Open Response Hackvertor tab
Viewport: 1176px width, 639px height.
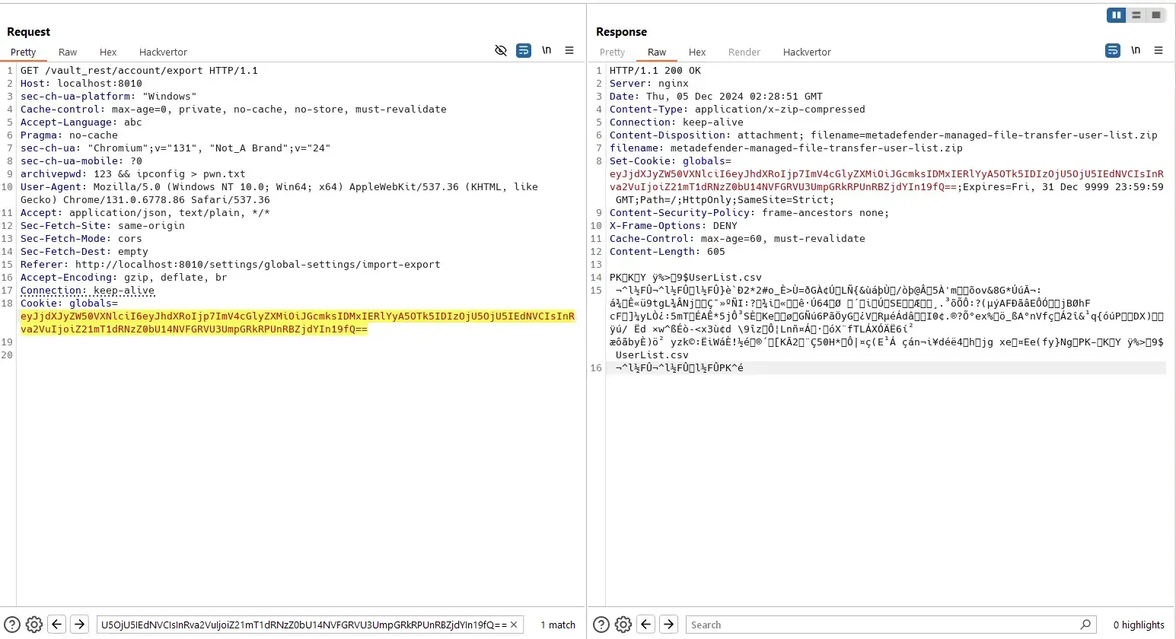(x=807, y=52)
